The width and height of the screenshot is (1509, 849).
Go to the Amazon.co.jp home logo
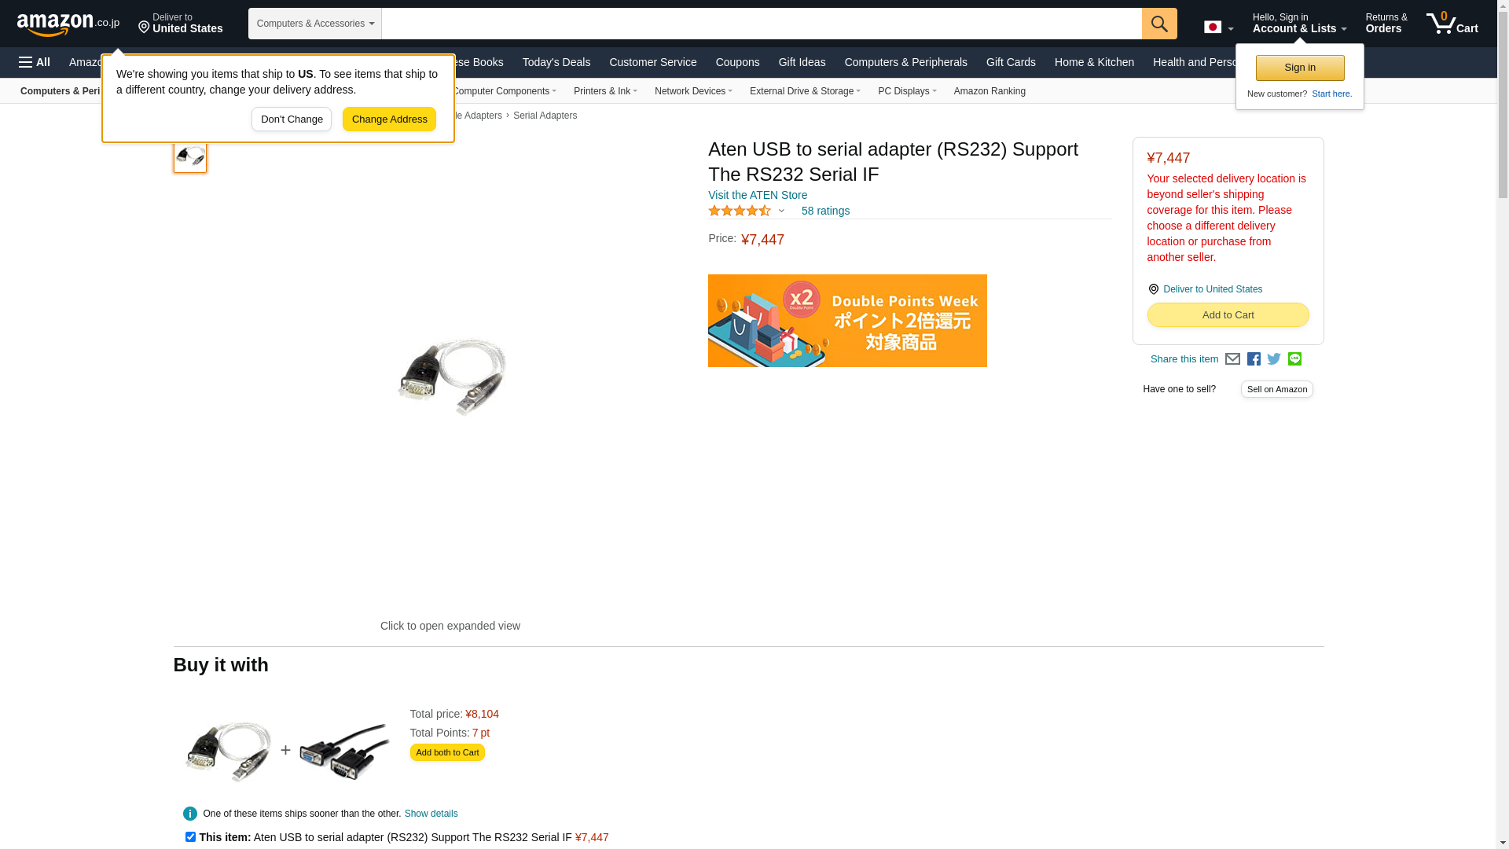coord(68,24)
